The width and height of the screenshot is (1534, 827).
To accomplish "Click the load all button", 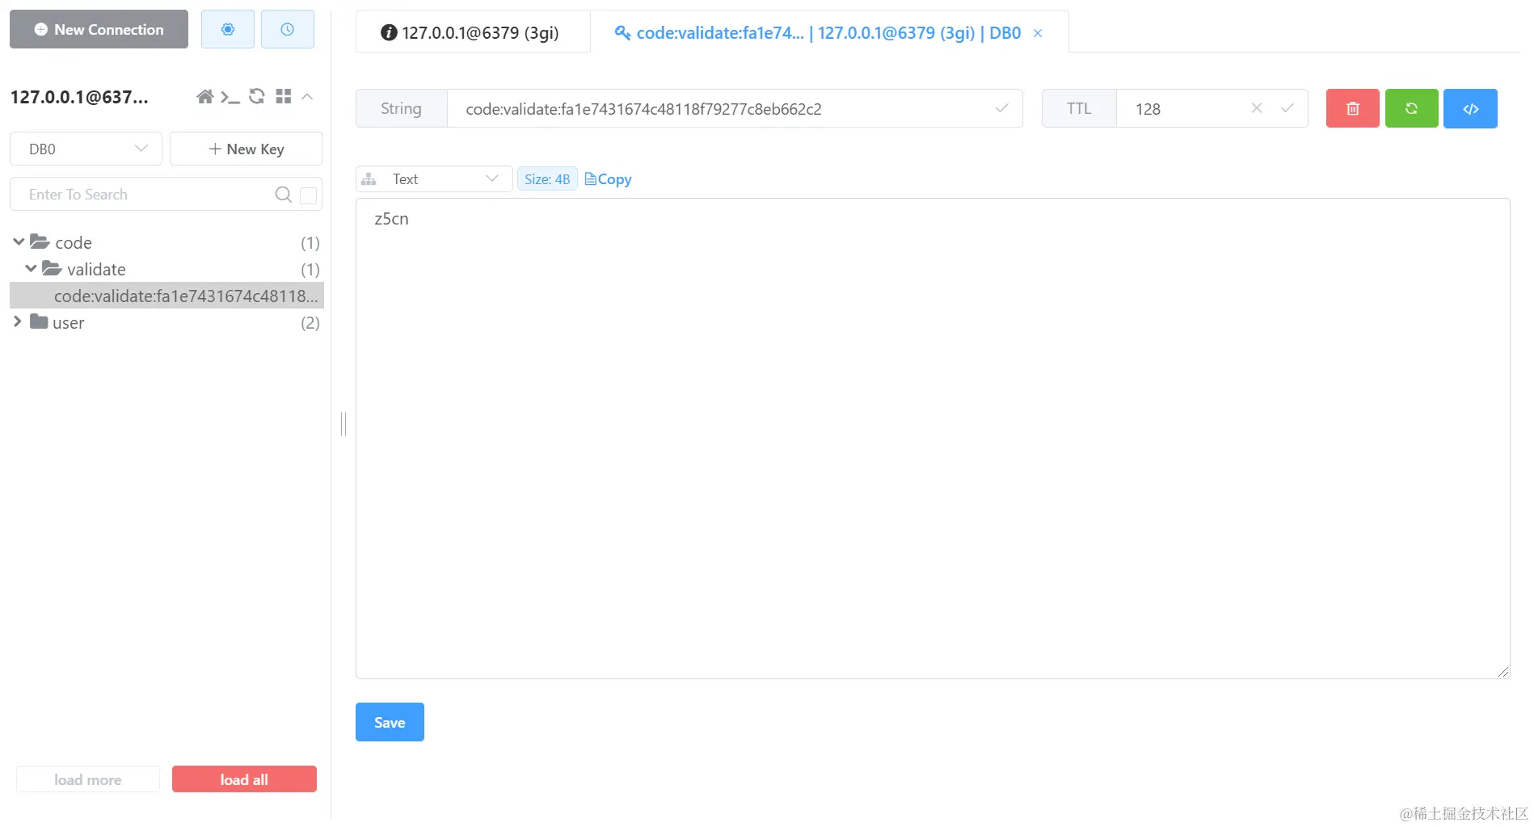I will 244,779.
